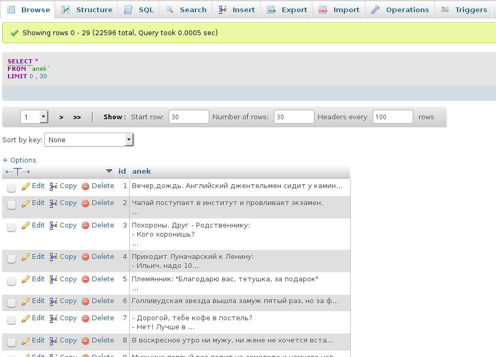Switch to the Structure tab
The height and width of the screenshot is (357, 496).
[86, 10]
